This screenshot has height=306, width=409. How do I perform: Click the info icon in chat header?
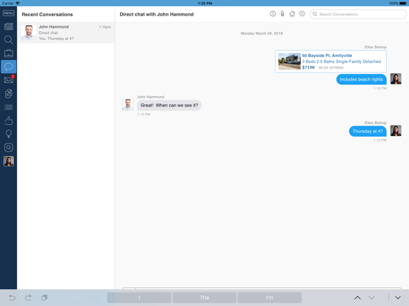tap(273, 14)
